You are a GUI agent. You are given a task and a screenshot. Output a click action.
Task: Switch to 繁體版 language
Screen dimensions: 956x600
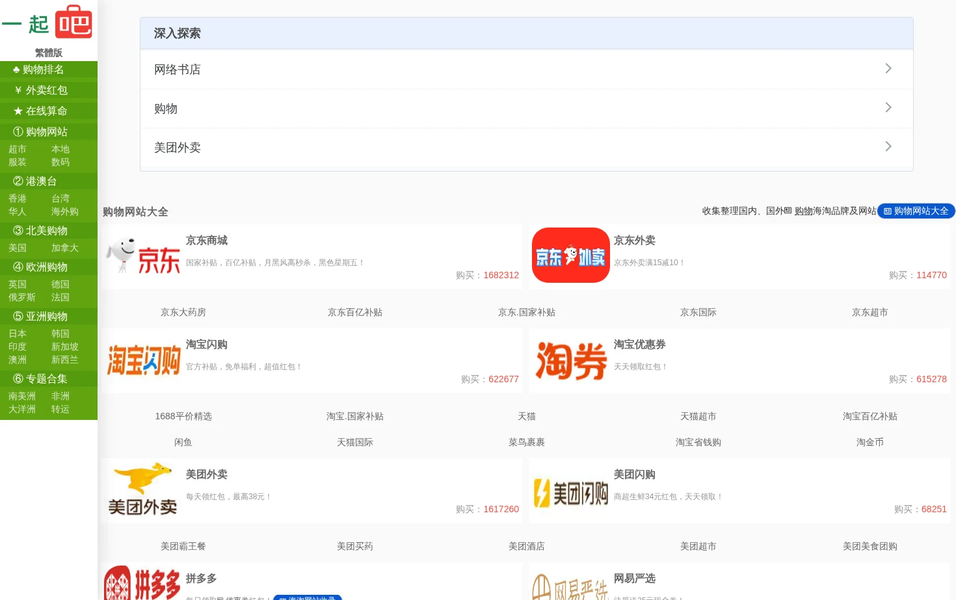[x=49, y=53]
